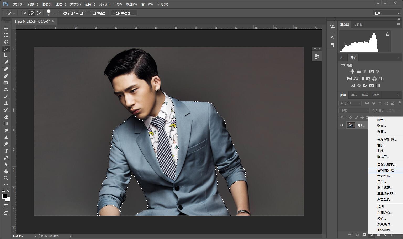This screenshot has width=403, height=239.
Task: Enable Sample All Layers checkbox
Action: (60, 13)
